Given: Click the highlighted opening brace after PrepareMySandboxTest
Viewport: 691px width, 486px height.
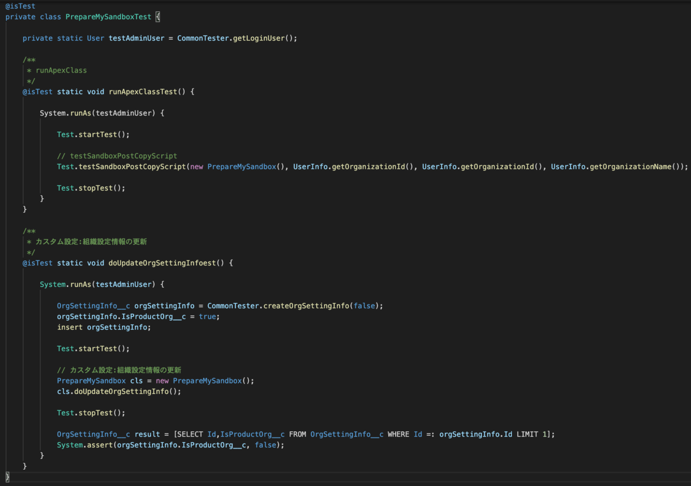Looking at the screenshot, I should (x=158, y=17).
